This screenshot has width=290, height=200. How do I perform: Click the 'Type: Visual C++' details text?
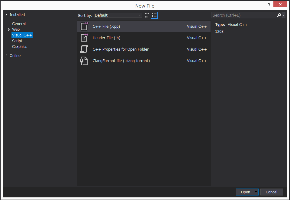tap(231, 24)
